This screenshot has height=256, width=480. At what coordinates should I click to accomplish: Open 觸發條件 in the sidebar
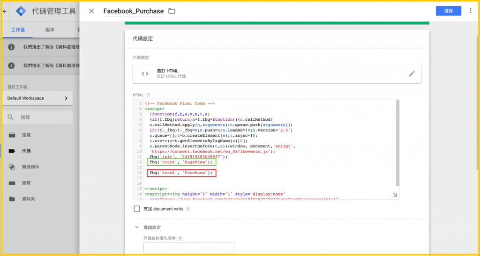point(30,167)
